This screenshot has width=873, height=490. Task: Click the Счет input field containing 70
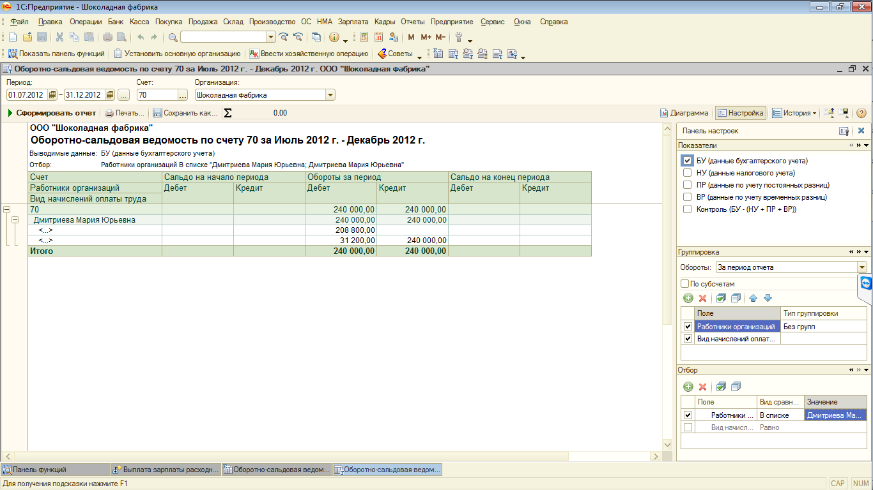pyautogui.click(x=157, y=95)
